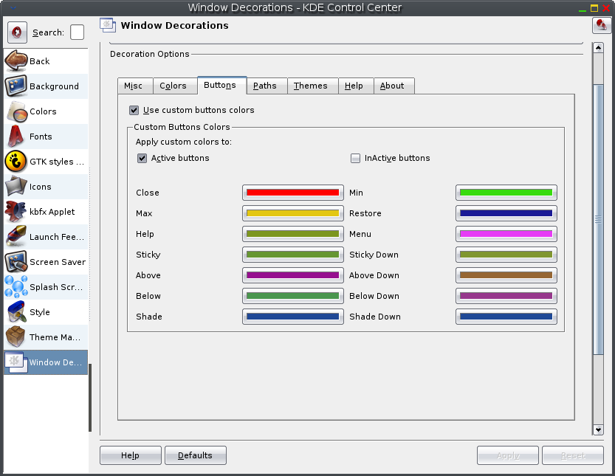
Task: Open GTK styles module icon
Action: (x=16, y=161)
